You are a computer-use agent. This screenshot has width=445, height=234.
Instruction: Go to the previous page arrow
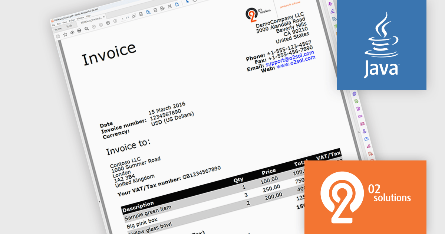94,27
